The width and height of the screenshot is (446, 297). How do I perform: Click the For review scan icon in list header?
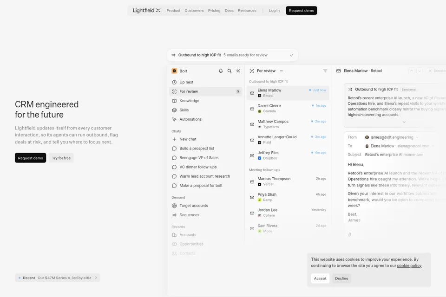coord(252,71)
